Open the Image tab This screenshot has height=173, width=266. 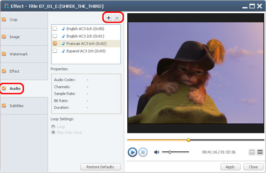pyautogui.click(x=24, y=37)
